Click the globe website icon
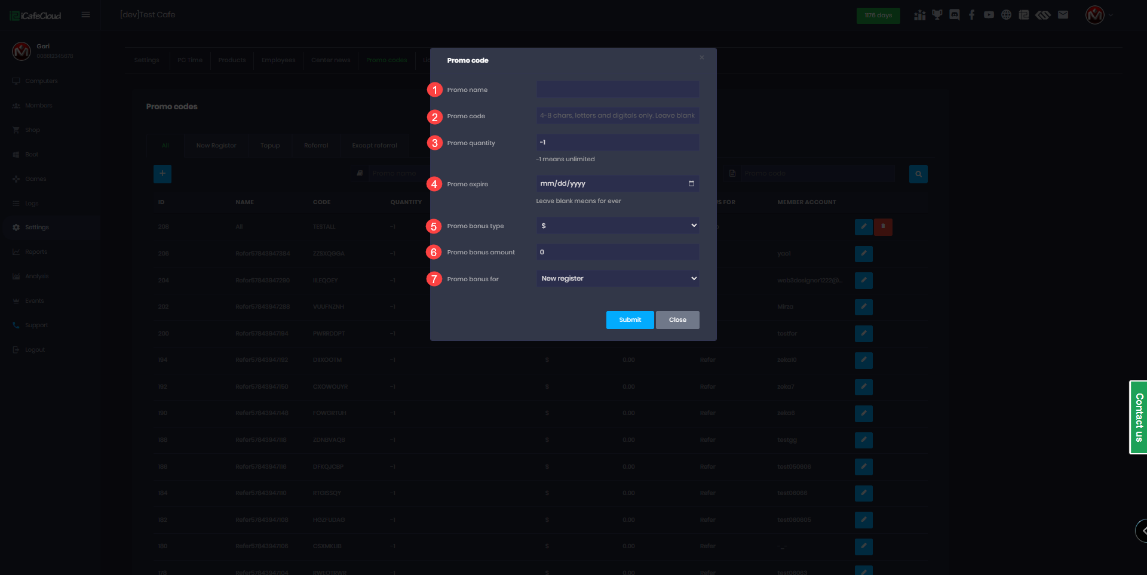 1007,15
